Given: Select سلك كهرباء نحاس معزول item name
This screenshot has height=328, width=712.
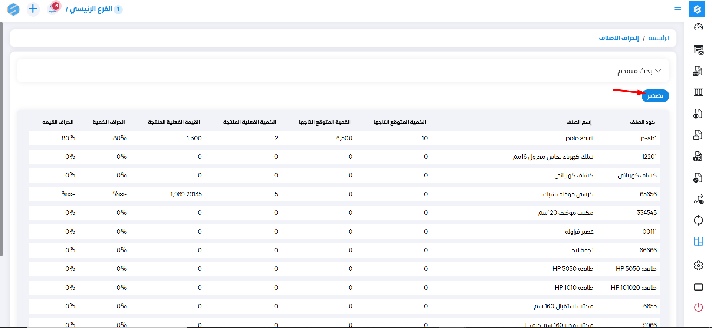Looking at the screenshot, I should pos(553,157).
